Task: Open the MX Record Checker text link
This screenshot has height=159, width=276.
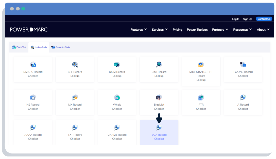Action: (x=75, y=107)
